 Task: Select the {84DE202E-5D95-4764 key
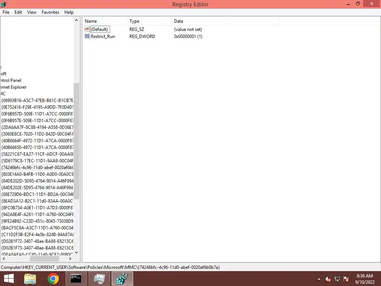[37, 188]
